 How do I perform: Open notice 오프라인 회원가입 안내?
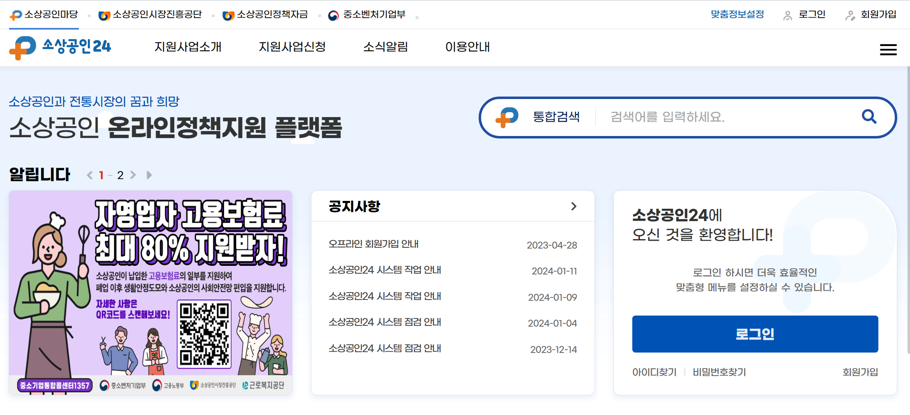pyautogui.click(x=373, y=244)
